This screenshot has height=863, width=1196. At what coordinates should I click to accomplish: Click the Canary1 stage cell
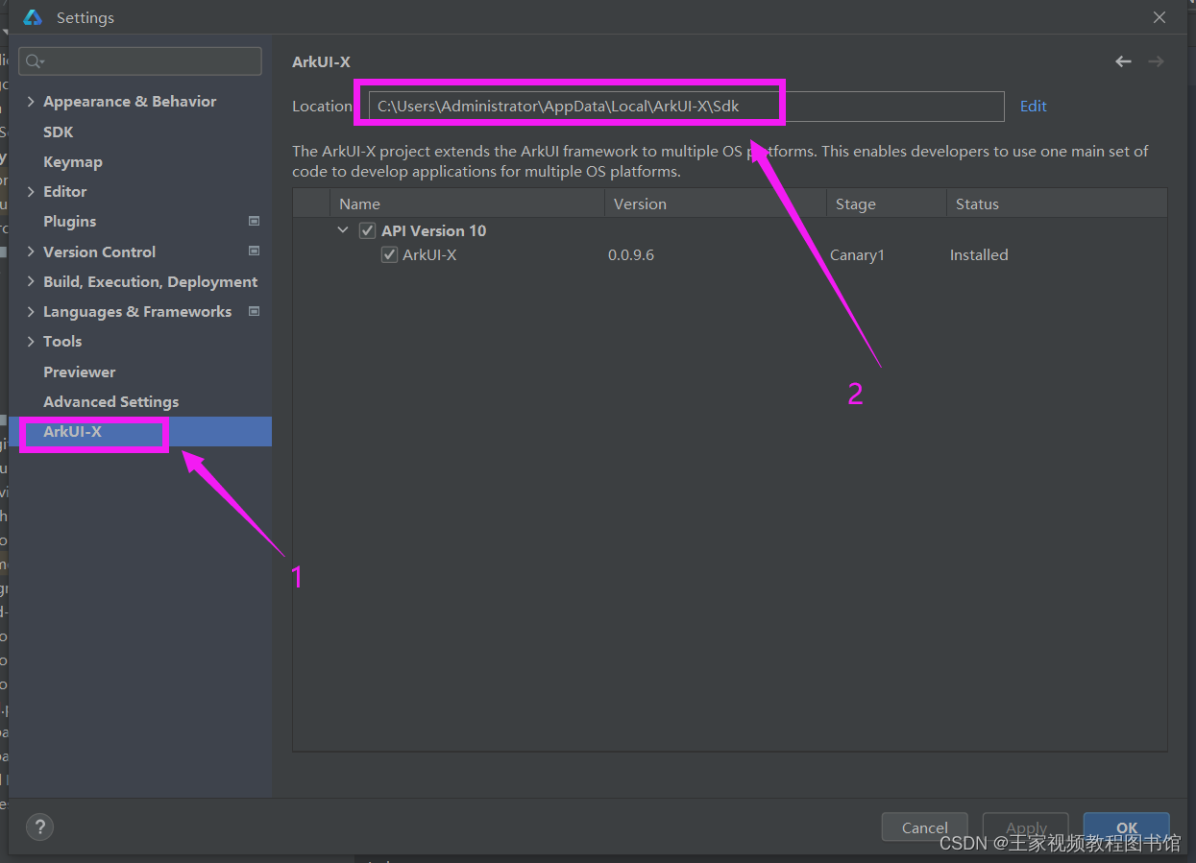857,254
